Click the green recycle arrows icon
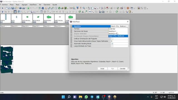 pyautogui.click(x=59, y=8)
